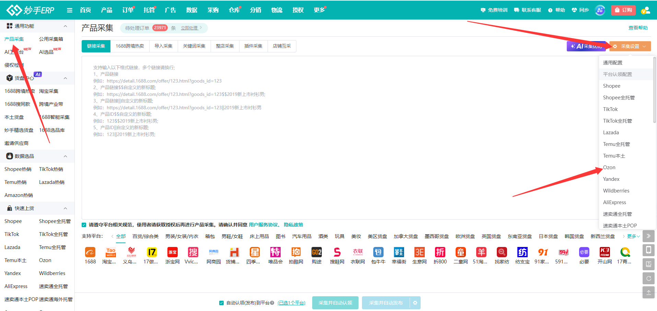657x311 pixels.
Task: Collapse the 数据选品 sidebar section
Action: [x=65, y=156]
